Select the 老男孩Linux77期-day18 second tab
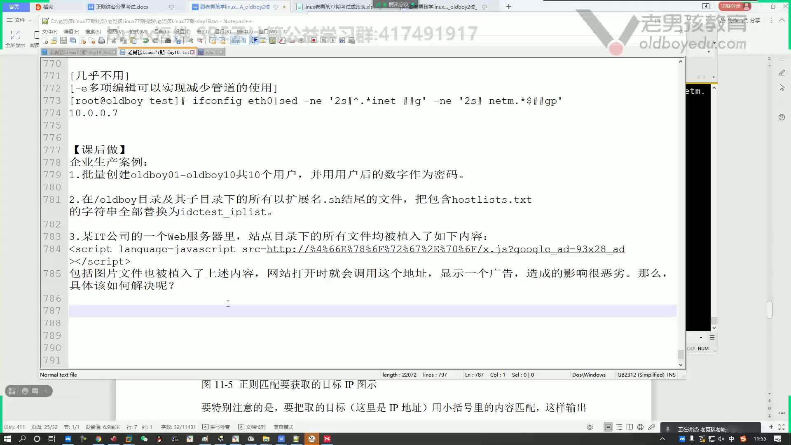This screenshot has width=791, height=445. [x=157, y=52]
